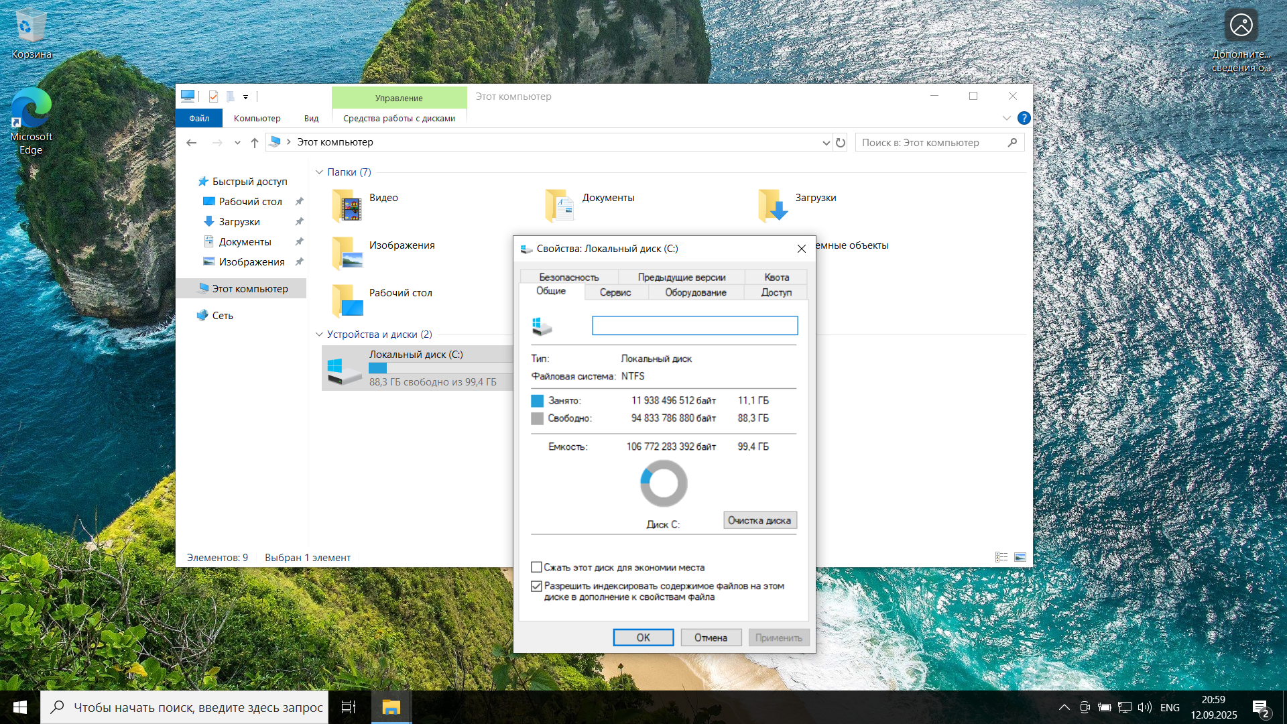
Task: Enable compress this drive checkbox
Action: (x=536, y=567)
